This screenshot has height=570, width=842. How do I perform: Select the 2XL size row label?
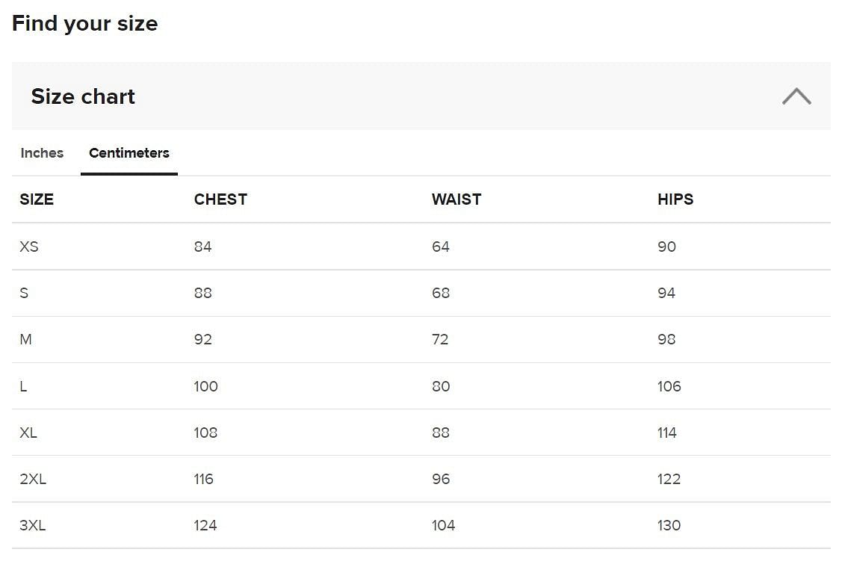tap(33, 479)
